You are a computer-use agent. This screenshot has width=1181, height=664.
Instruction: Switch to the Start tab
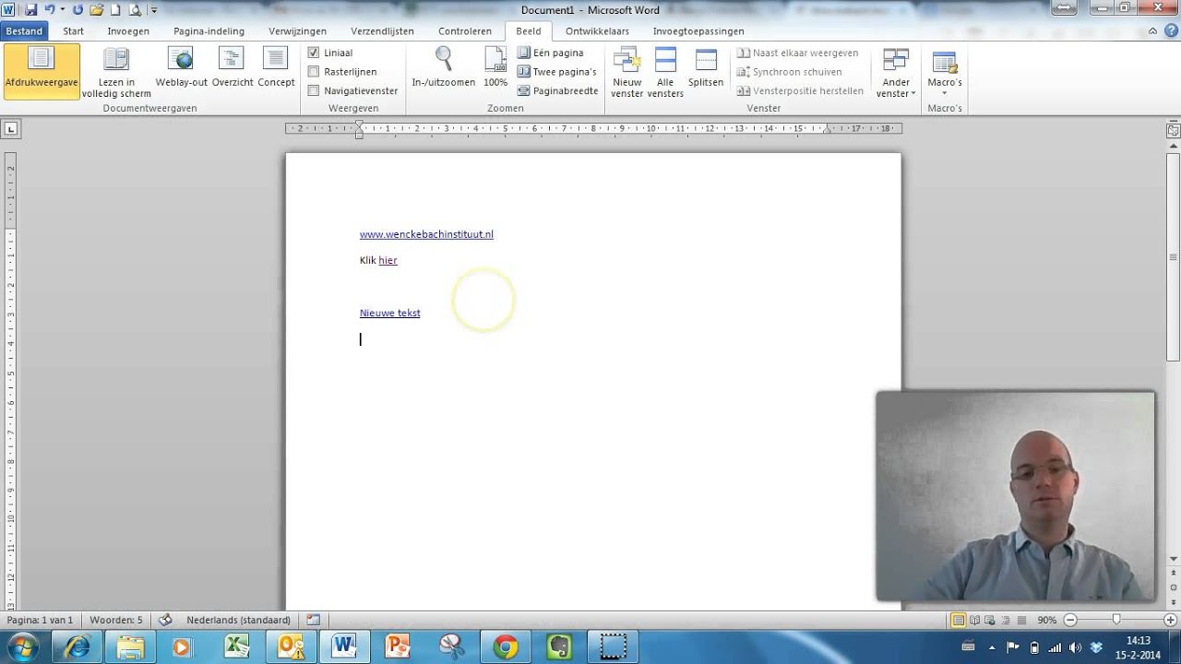74,30
